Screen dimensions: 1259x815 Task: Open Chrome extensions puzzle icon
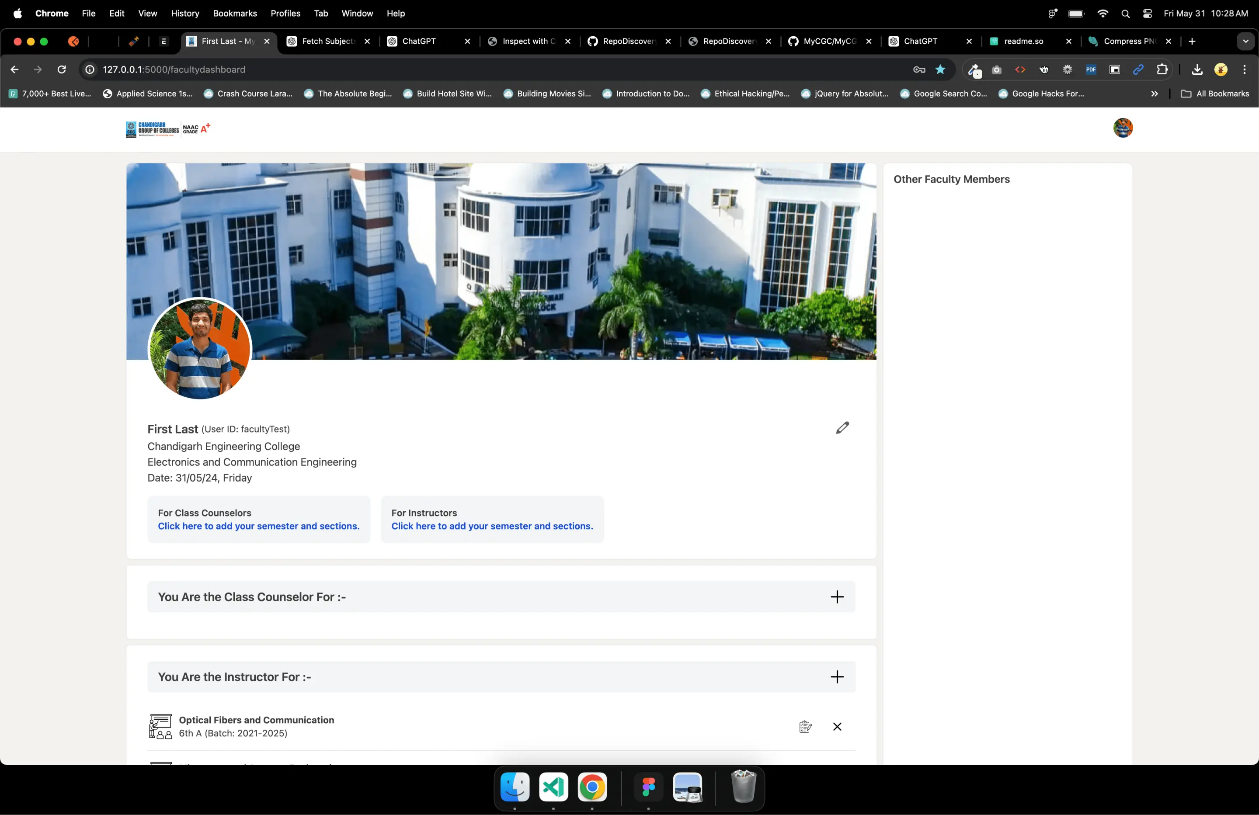(x=1162, y=70)
